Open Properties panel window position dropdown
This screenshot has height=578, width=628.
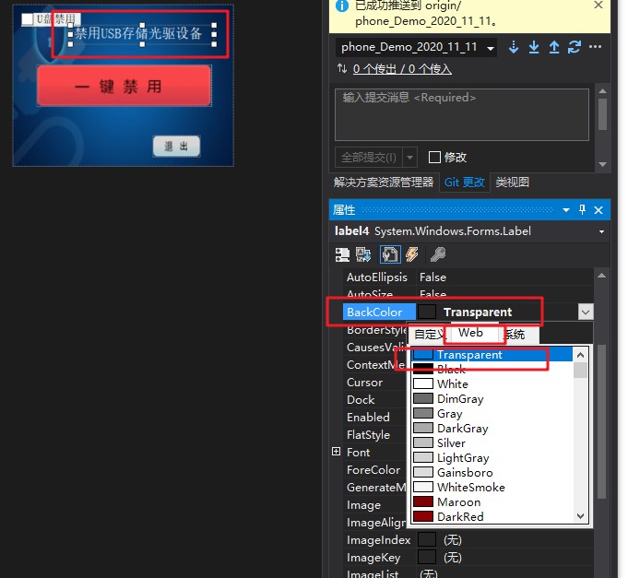[x=566, y=210]
